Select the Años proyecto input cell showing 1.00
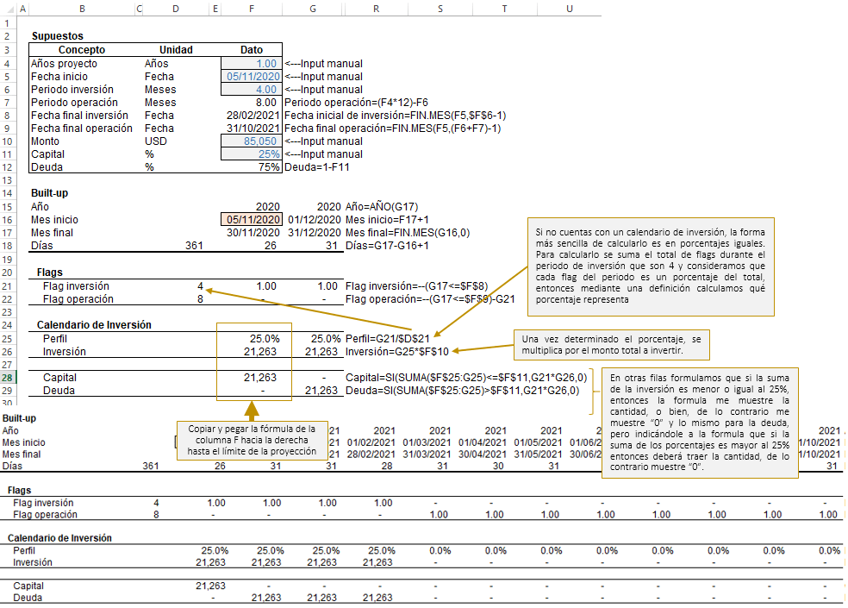This screenshot has height=608, width=848. (x=251, y=63)
